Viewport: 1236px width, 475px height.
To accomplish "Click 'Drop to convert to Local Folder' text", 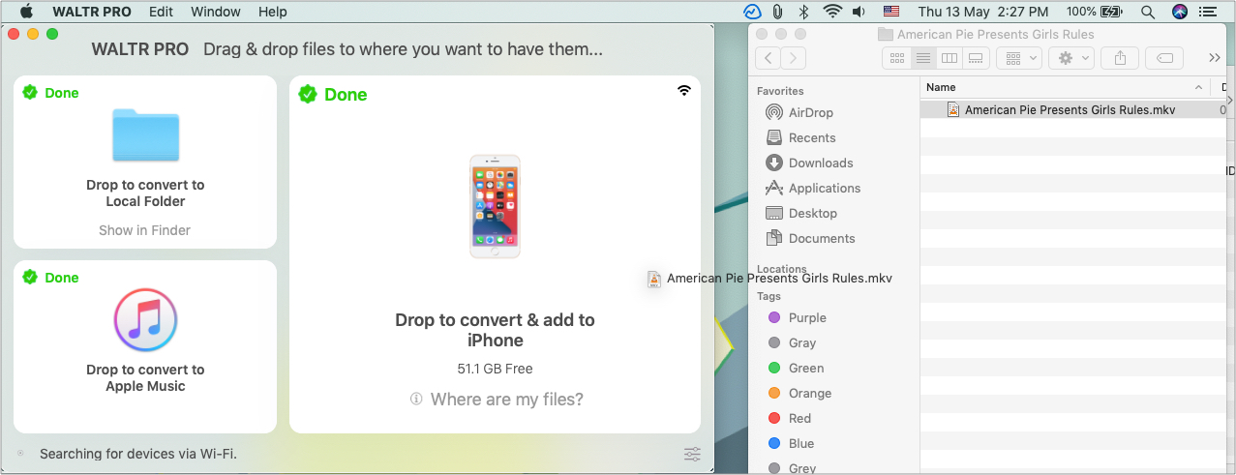I will tap(145, 193).
